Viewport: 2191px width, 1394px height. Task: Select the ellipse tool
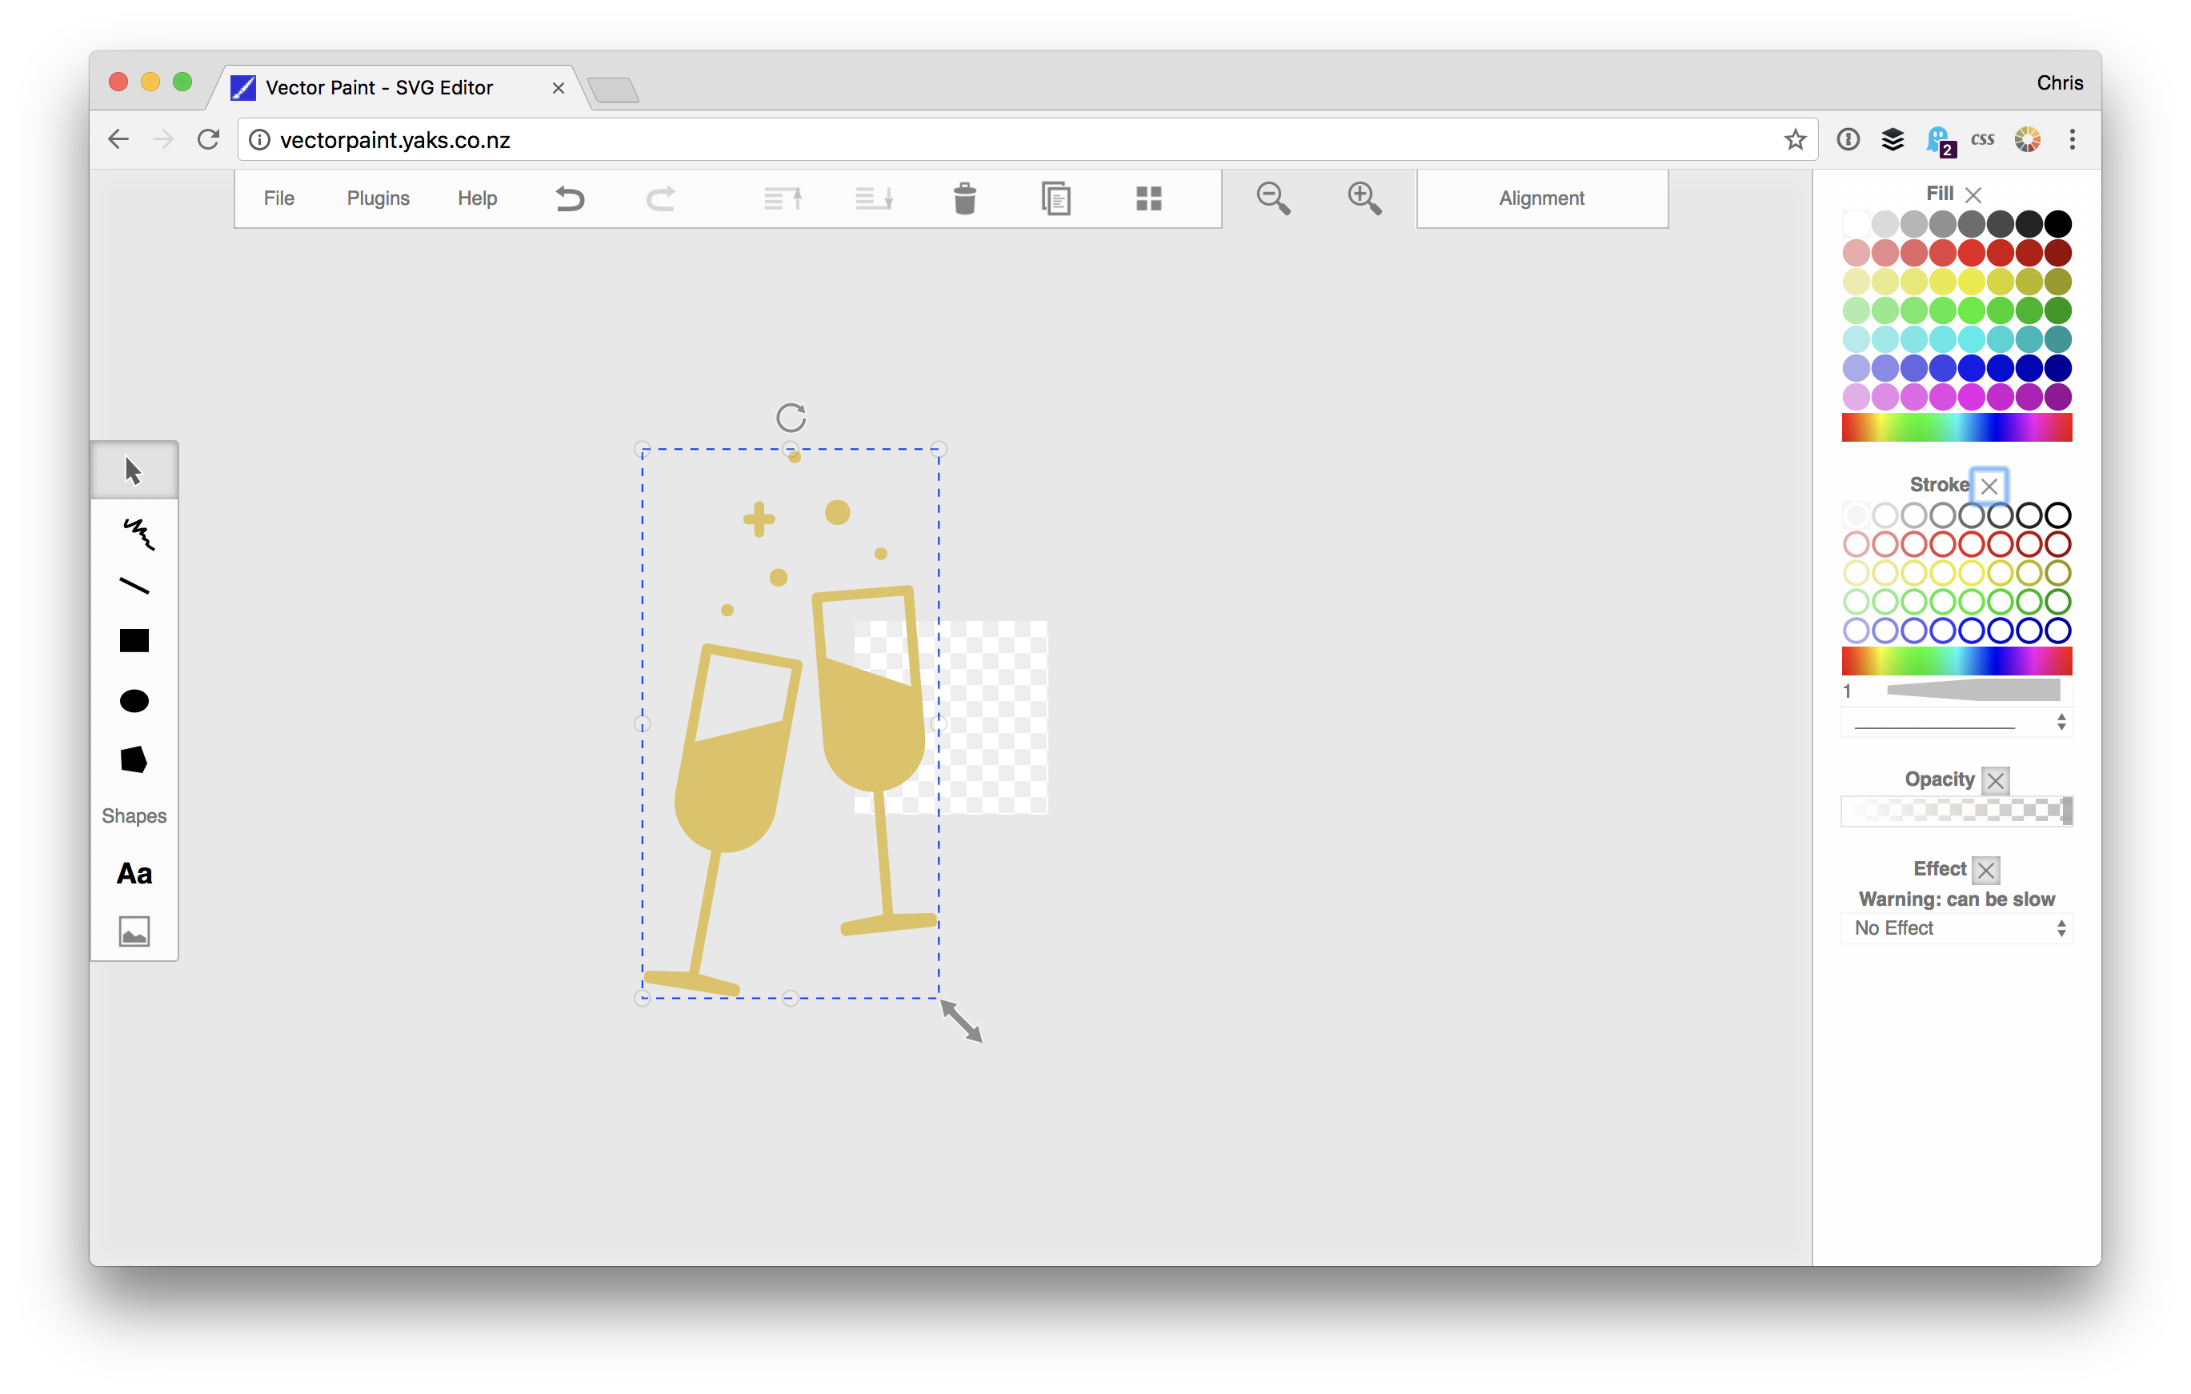134,701
